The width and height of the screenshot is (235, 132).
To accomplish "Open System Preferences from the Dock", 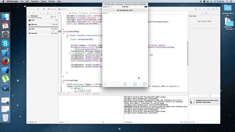I will click(5, 34).
